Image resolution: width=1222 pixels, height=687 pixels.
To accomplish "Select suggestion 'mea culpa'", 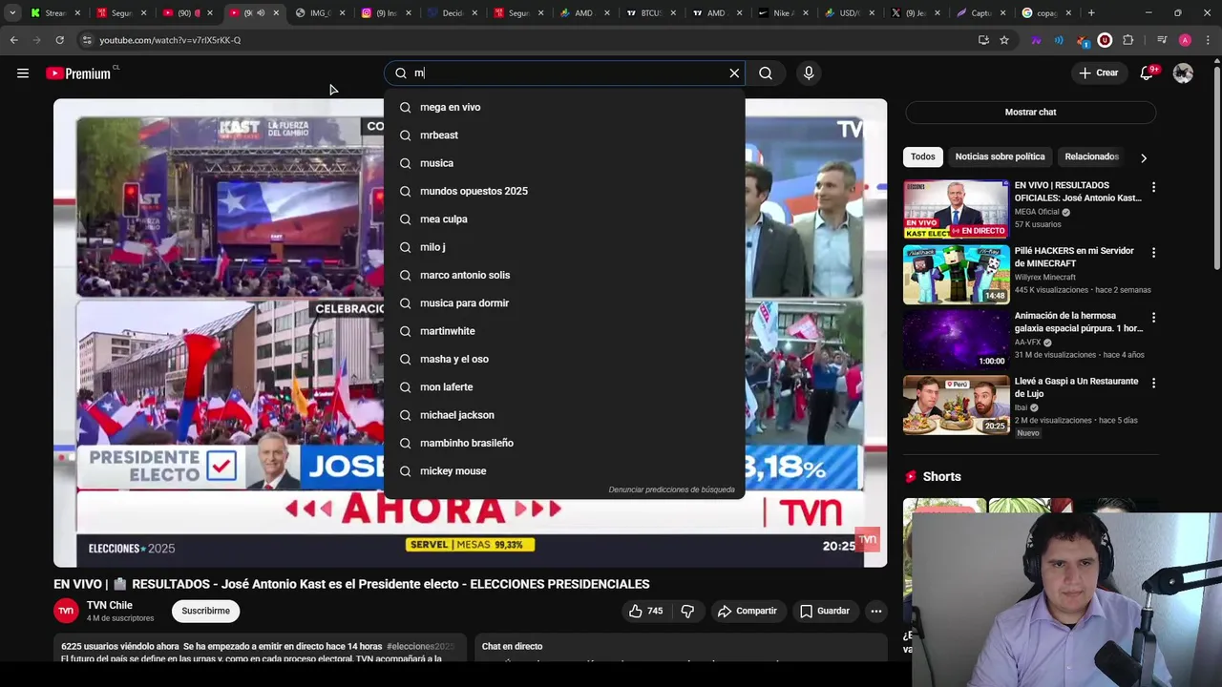I will pyautogui.click(x=564, y=219).
